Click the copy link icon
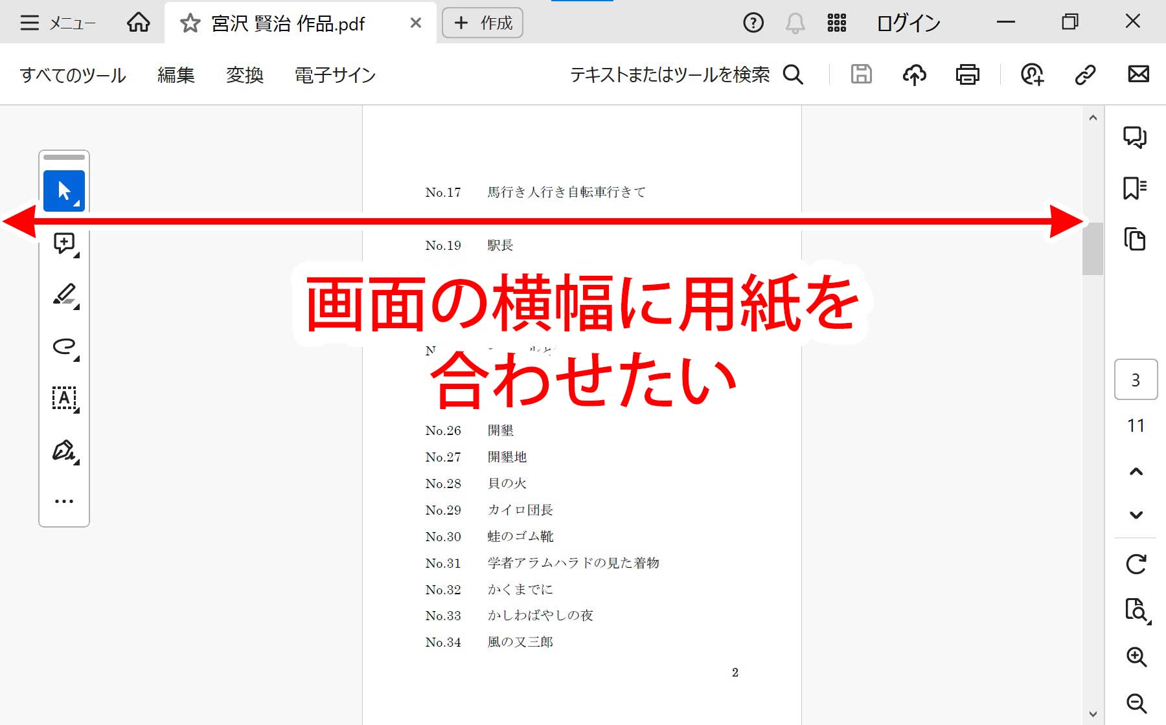Image resolution: width=1166 pixels, height=725 pixels. coord(1085,75)
